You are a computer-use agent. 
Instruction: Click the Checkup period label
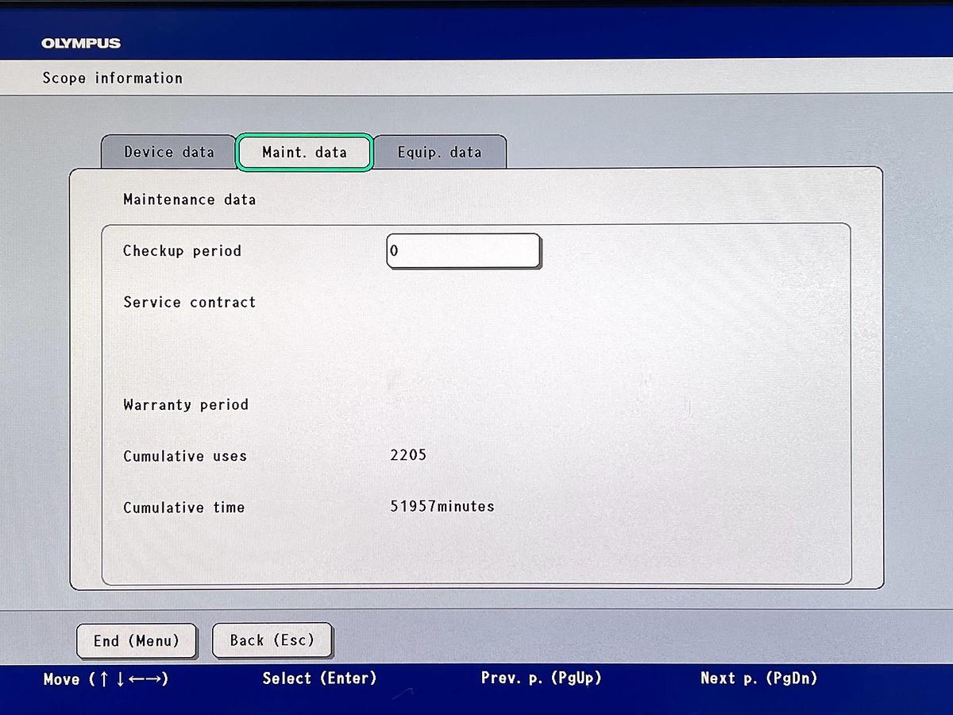pyautogui.click(x=182, y=251)
